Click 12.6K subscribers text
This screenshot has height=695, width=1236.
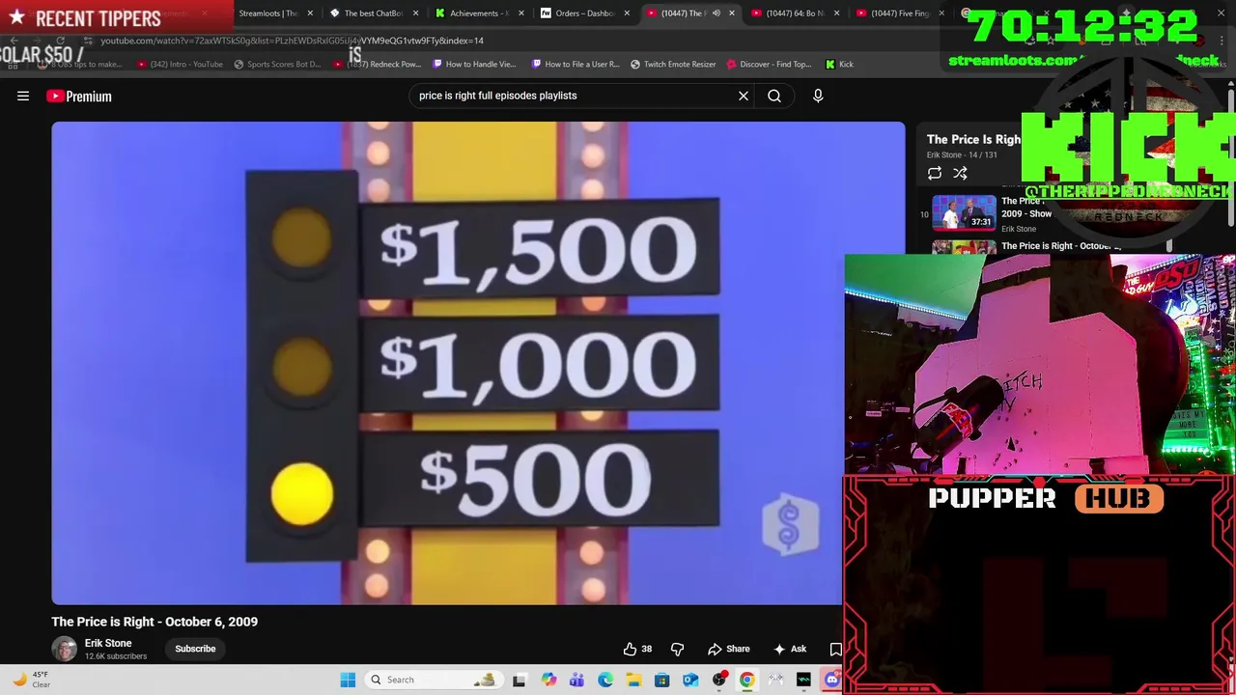pyautogui.click(x=116, y=656)
